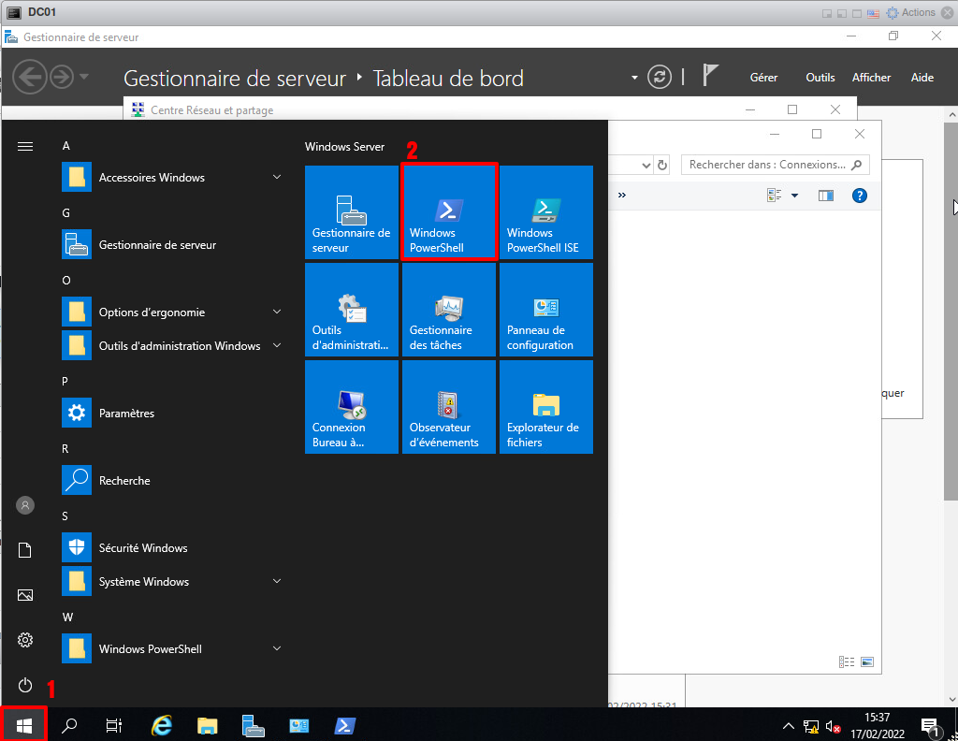Open Sécurité Windows from the app list
958x741 pixels.
coord(142,548)
